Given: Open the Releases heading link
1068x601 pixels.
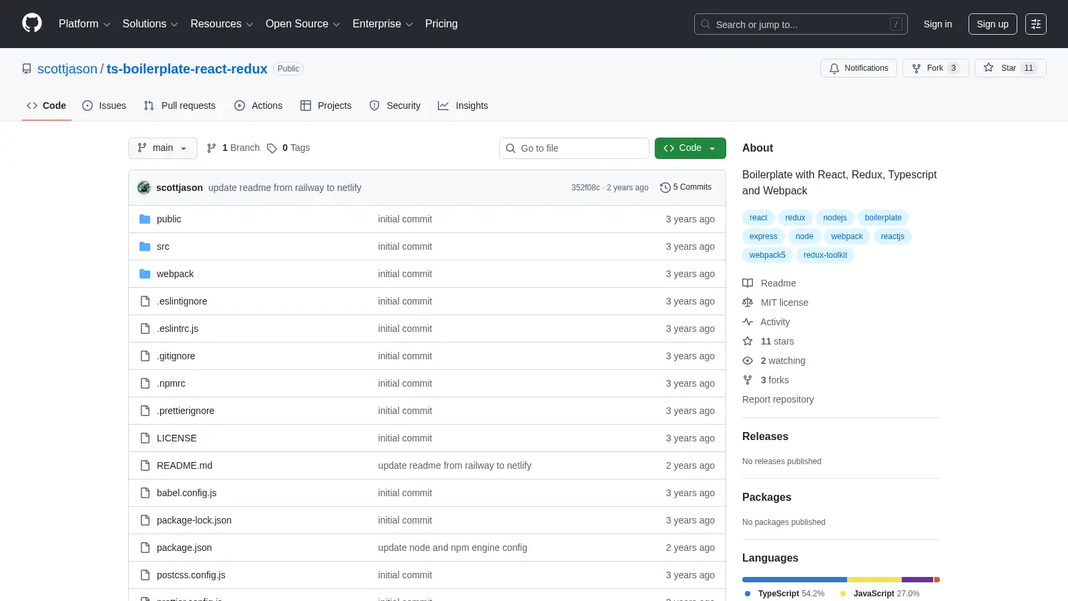Looking at the screenshot, I should pos(765,436).
